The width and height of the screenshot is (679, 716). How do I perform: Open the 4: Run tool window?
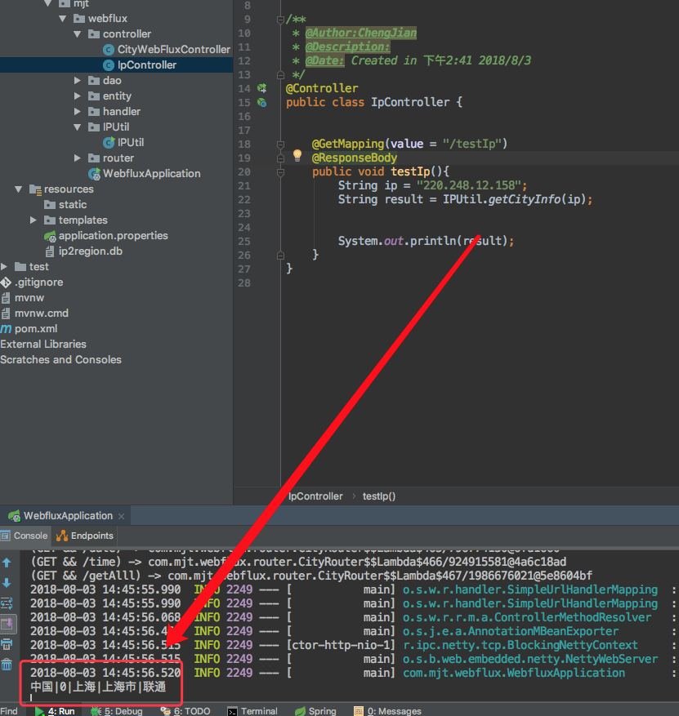[56, 711]
